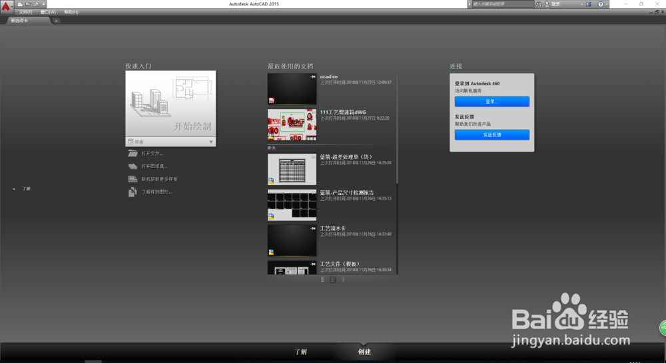666x363 pixels.
Task: Click the sheet set icon beside 打开图纸集
Action: click(133, 166)
